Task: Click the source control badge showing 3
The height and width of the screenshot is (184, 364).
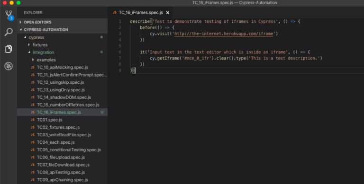Action: pos(11,18)
